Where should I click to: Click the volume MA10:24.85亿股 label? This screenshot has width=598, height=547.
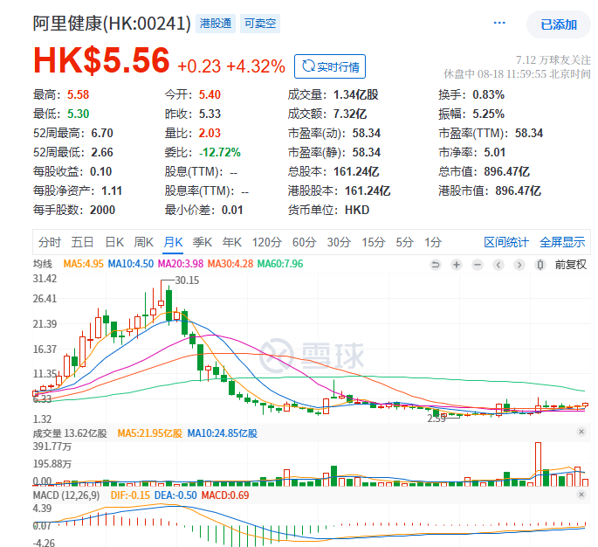click(x=223, y=433)
